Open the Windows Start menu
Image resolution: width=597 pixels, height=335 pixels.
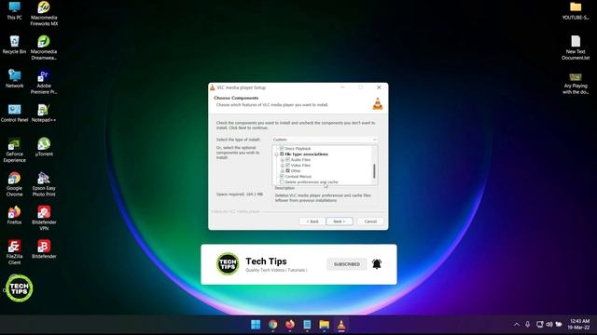pos(256,325)
